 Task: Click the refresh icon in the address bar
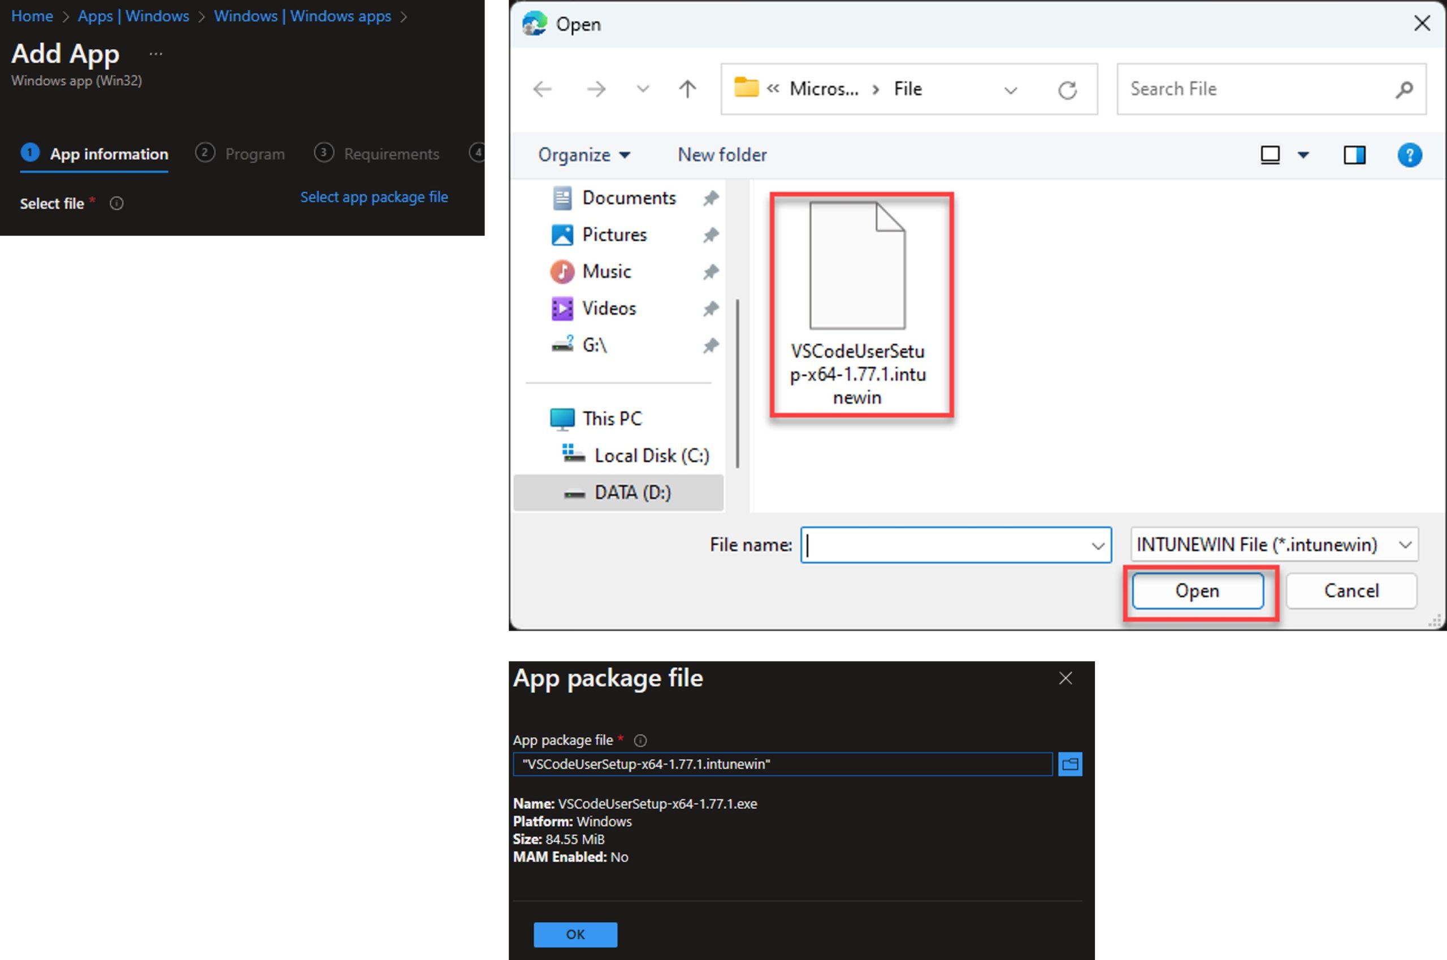point(1068,89)
